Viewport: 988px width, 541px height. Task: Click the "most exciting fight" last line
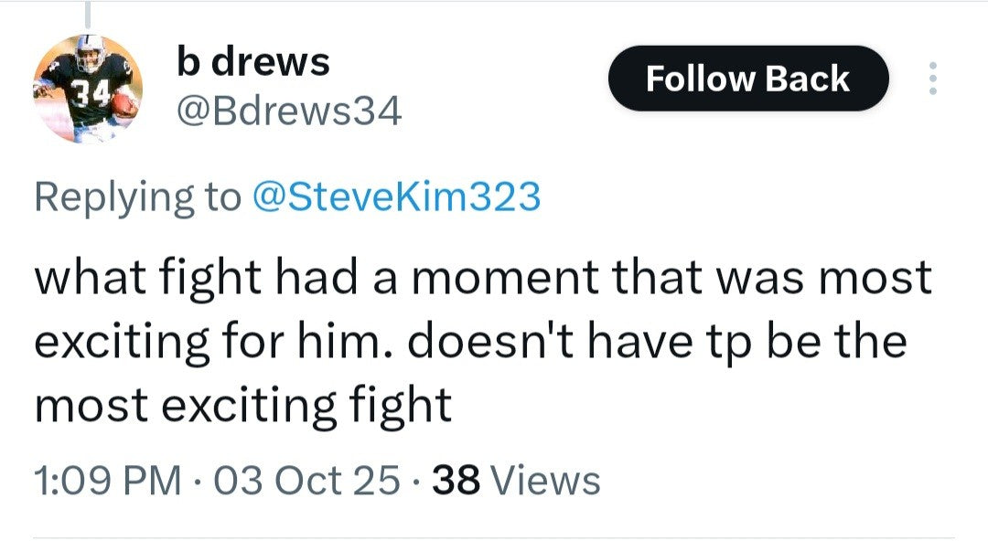243,403
